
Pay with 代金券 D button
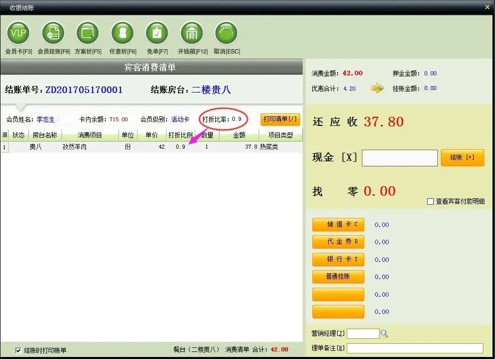pos(338,242)
